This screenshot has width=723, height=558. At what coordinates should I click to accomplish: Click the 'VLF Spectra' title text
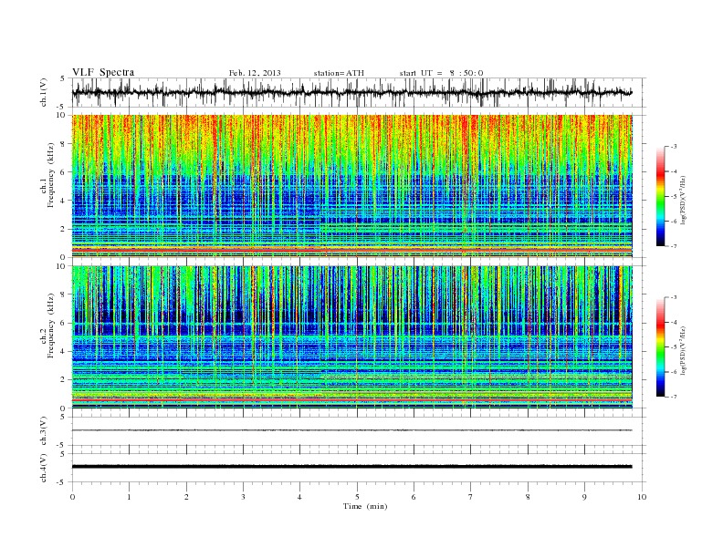pyautogui.click(x=103, y=72)
